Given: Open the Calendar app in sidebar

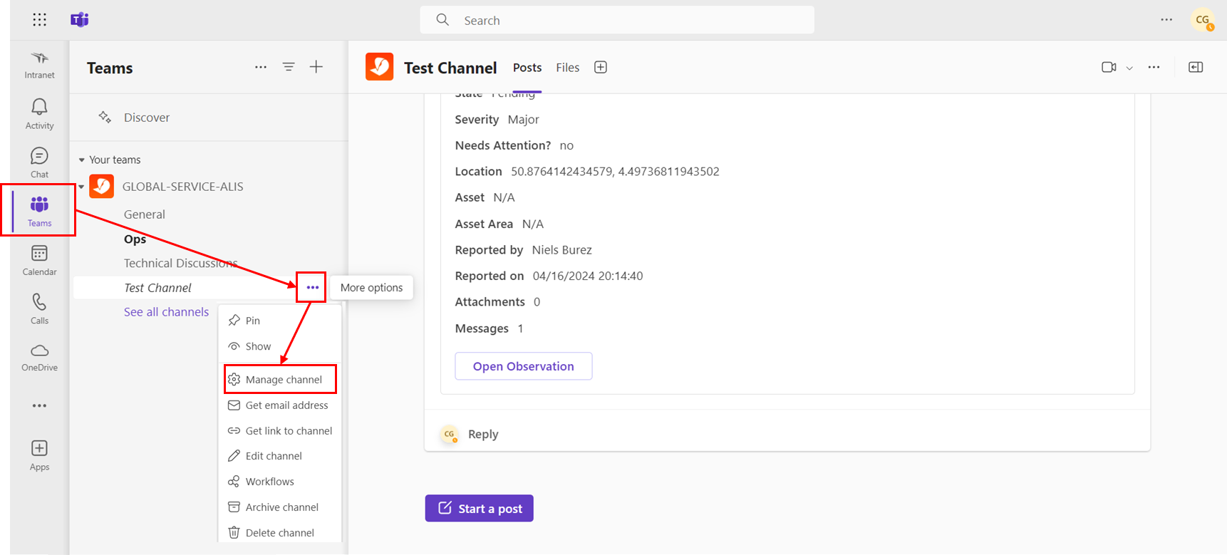Looking at the screenshot, I should point(39,260).
